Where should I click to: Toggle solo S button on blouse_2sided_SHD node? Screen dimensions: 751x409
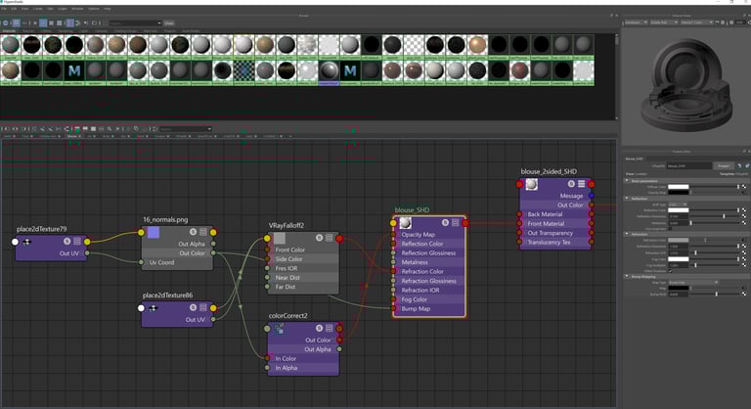click(x=571, y=184)
